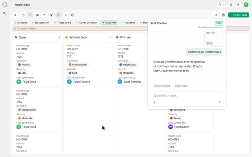Image resolution: width=252 pixels, height=157 pixels.
Task: Open the settings sliders icon in header
Action: [x=238, y=5]
